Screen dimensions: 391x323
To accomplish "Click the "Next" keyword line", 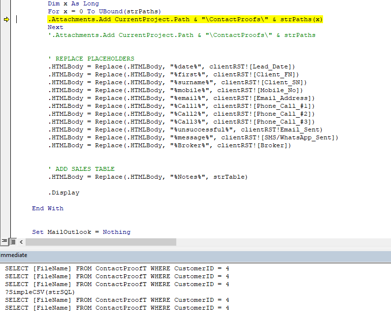I will 55,27.
